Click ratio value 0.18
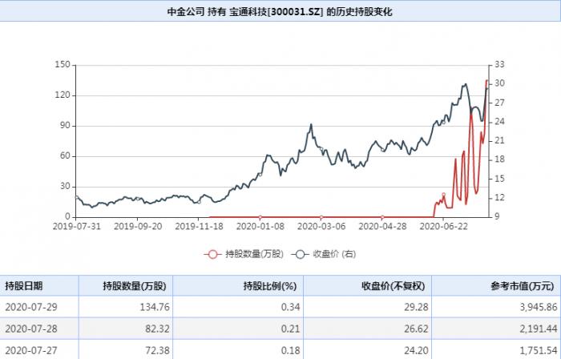 (x=290, y=350)
